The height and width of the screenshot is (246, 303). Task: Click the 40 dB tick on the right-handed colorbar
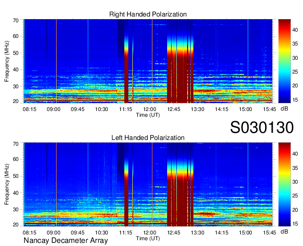coord(295,30)
